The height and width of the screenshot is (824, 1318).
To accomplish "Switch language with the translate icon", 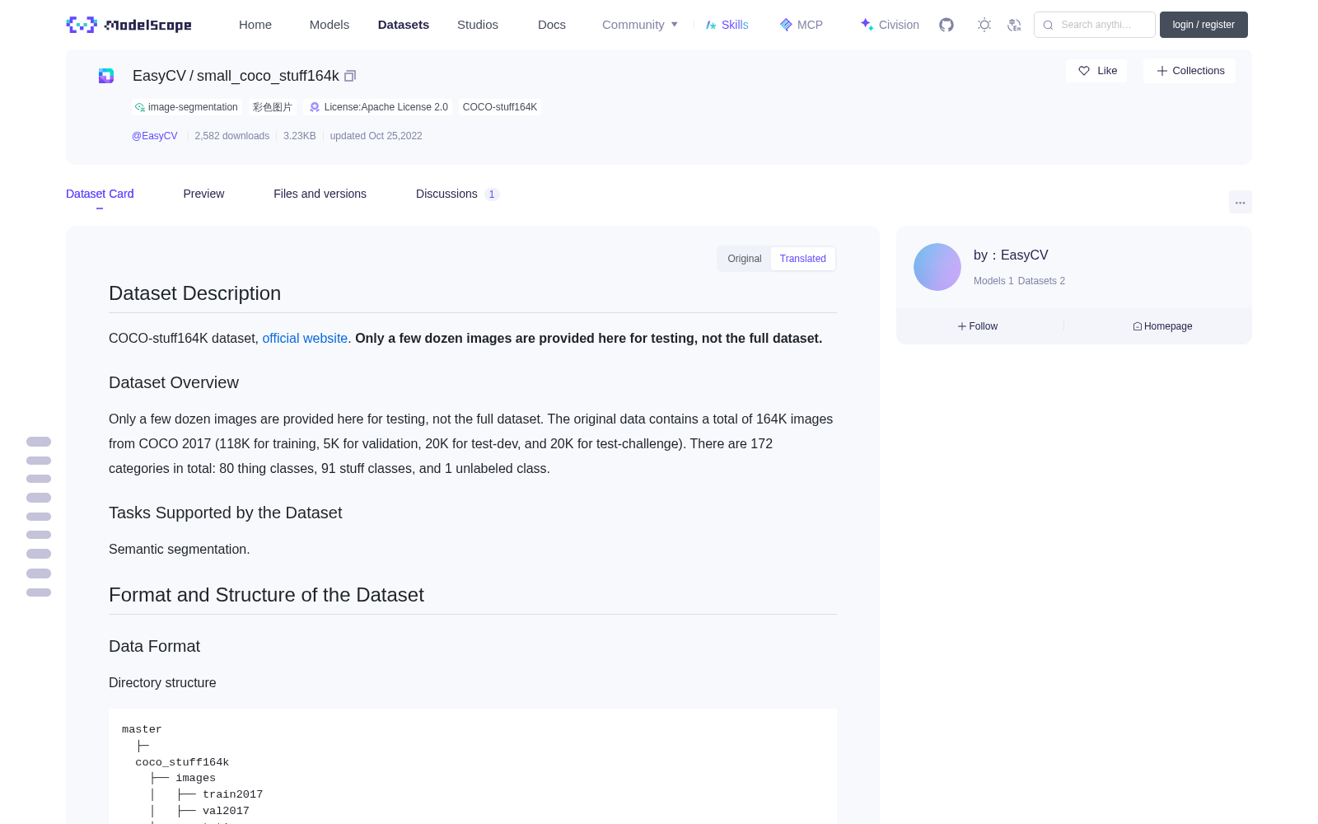I will [x=1015, y=25].
